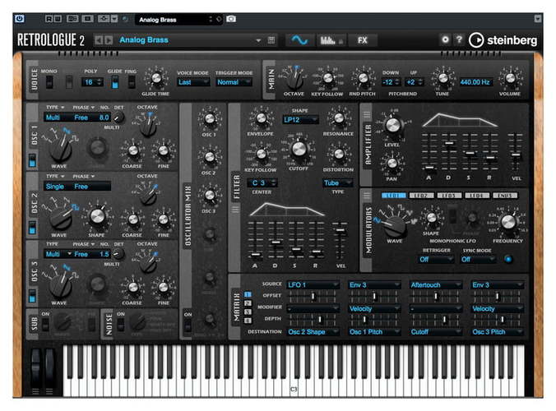This screenshot has height=411, width=556.
Task: Click the Main Tune knob
Action: [443, 77]
